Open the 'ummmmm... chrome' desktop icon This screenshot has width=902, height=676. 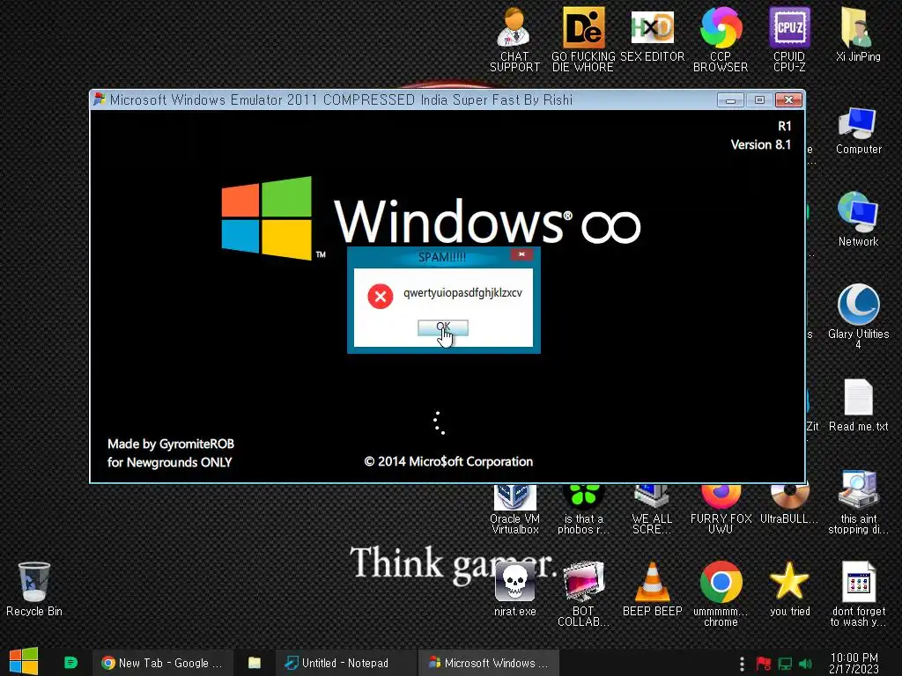point(721,594)
